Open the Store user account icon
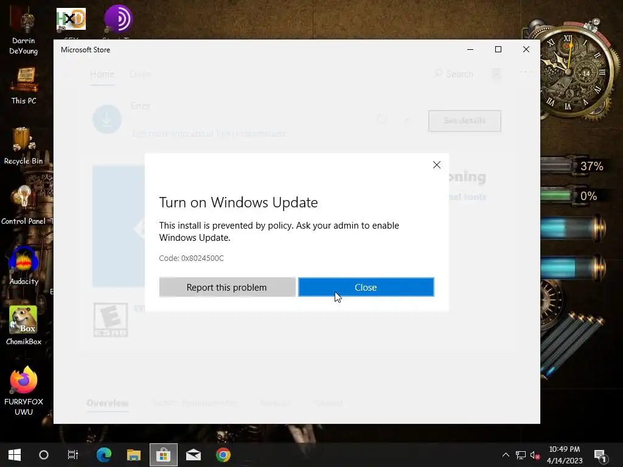Screen dimensions: 623x467 click(x=496, y=73)
